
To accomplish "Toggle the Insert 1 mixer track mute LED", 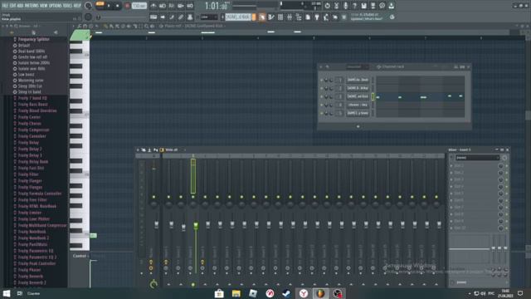I will (x=168, y=197).
